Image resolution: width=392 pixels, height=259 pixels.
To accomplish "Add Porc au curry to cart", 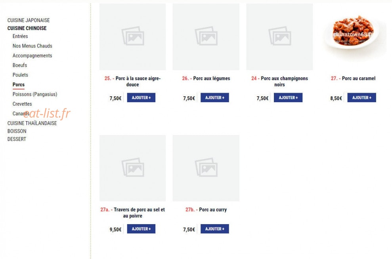I will click(x=214, y=229).
